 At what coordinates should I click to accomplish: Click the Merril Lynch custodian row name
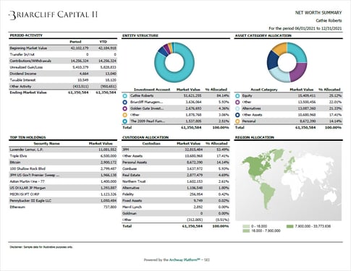[x=132, y=207]
